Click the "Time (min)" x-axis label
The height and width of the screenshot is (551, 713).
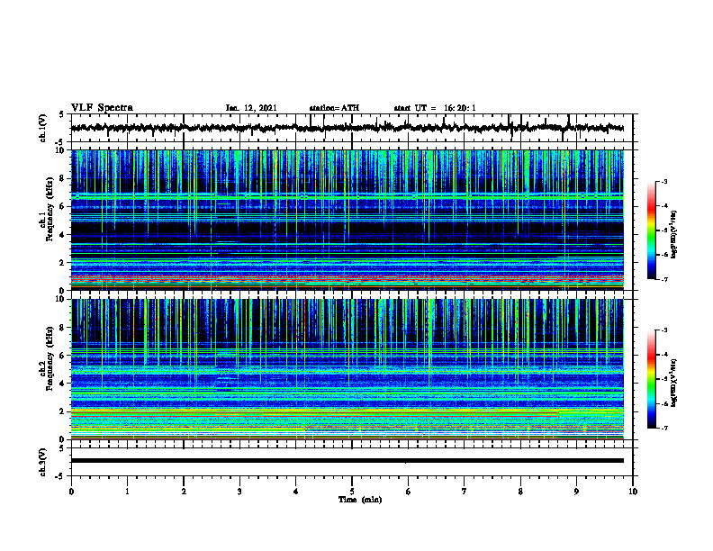pos(360,500)
